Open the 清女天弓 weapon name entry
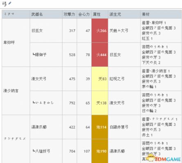Screen dimensions: 182x163 (39, 79)
